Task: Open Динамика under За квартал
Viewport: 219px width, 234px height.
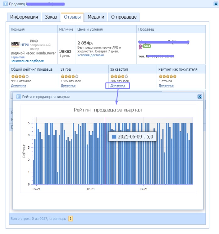Action: [x=118, y=85]
